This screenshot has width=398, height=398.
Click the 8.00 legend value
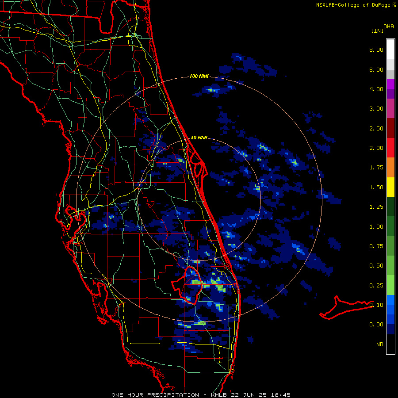[x=376, y=50]
